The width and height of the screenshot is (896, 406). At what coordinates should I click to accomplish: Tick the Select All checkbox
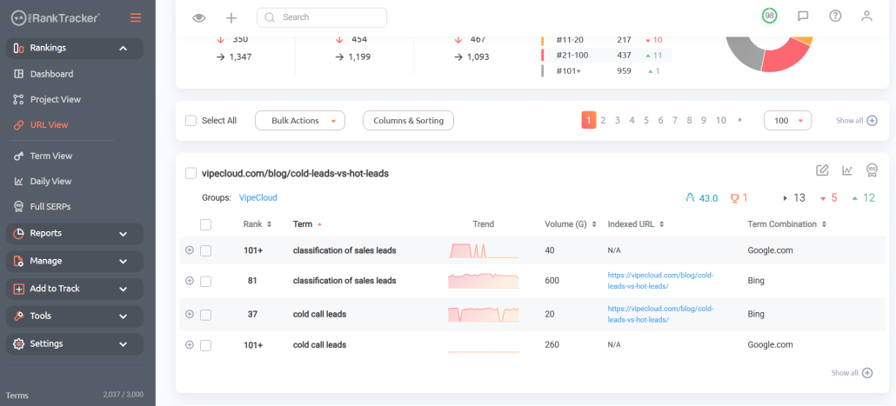click(191, 121)
